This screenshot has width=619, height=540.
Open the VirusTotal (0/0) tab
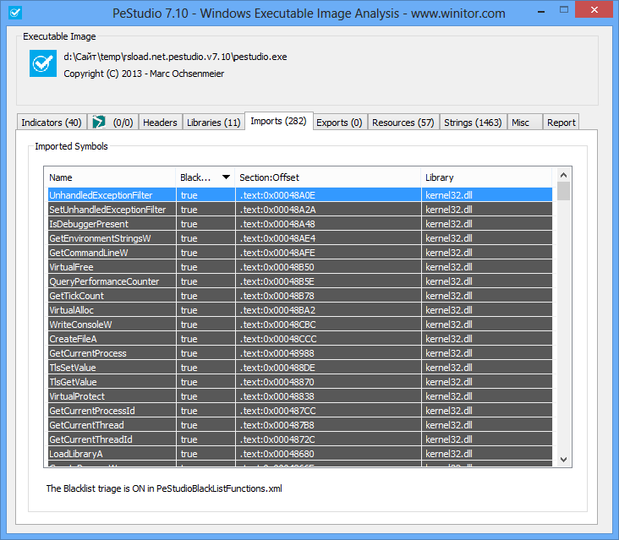(x=112, y=123)
